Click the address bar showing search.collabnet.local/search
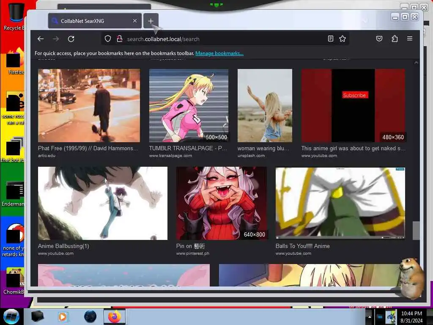The image size is (433, 325). coord(225,39)
